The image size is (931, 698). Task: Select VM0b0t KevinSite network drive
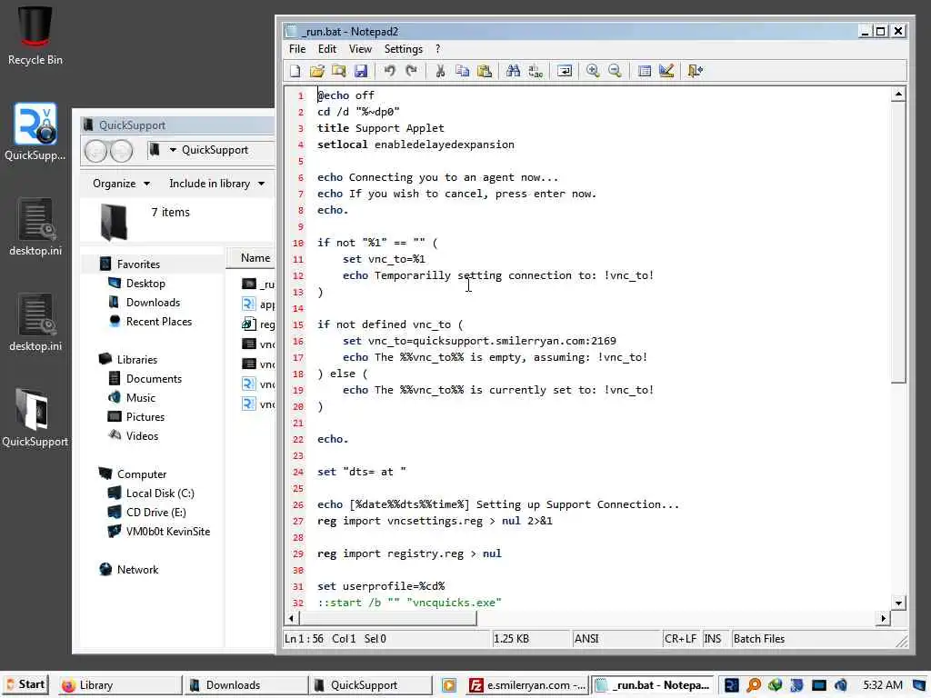click(167, 531)
